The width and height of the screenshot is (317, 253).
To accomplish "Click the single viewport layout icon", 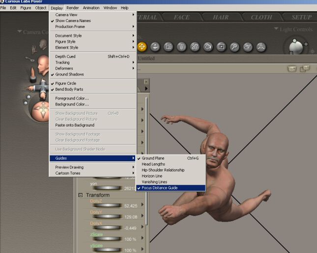I will pos(292,69).
